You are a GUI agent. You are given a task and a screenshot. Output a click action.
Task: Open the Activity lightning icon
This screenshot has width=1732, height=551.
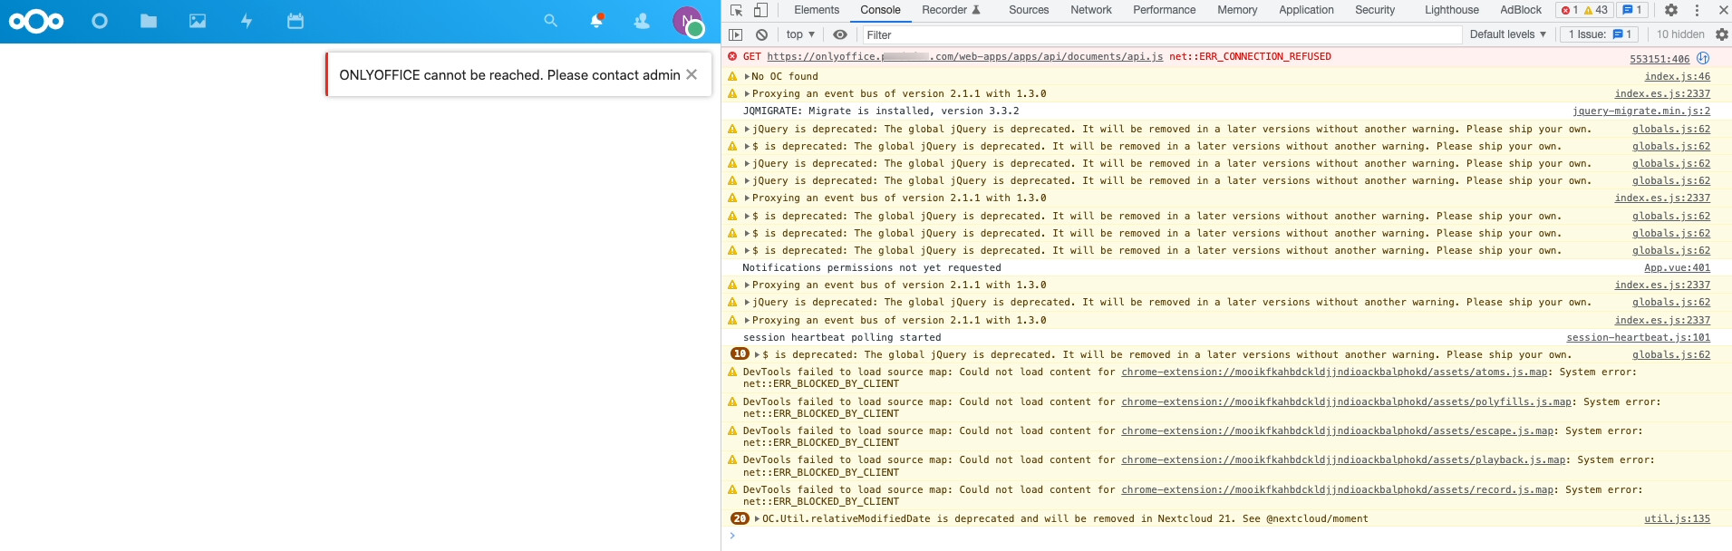click(247, 21)
